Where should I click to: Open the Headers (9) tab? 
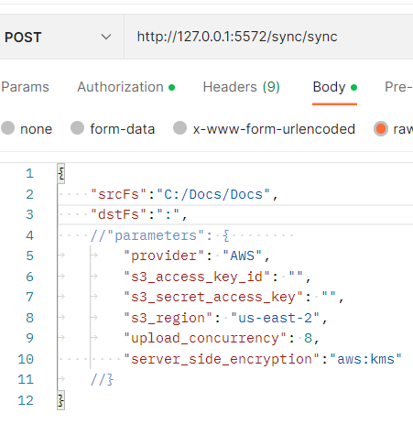click(x=242, y=87)
